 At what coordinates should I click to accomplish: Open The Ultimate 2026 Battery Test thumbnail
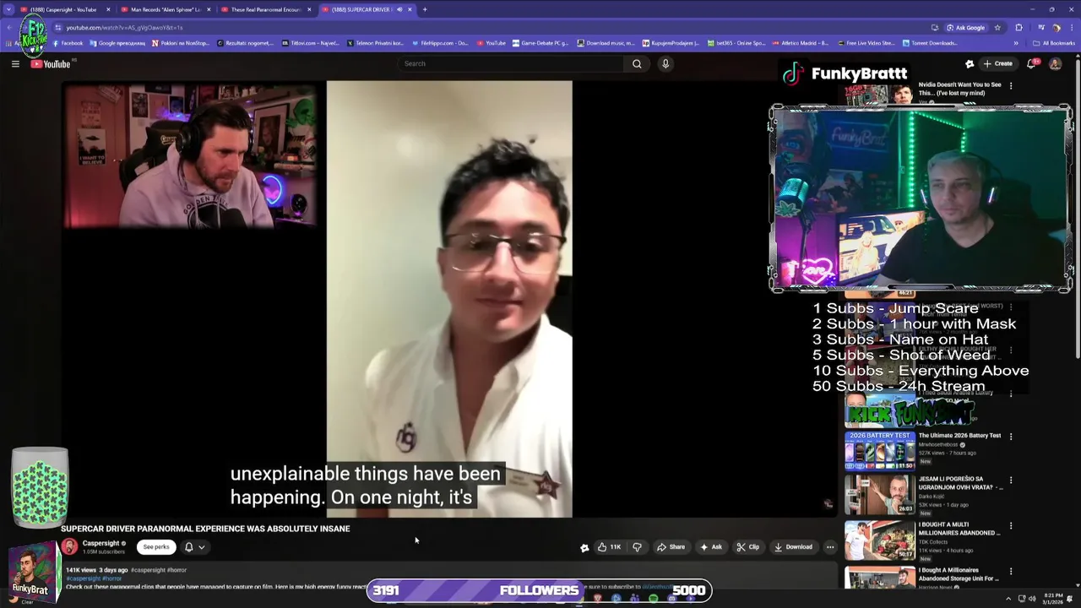click(x=879, y=451)
